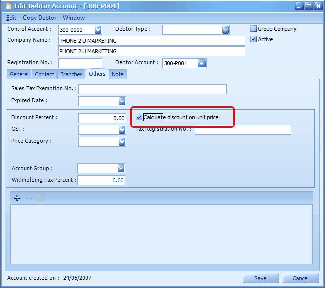Click the Withholding Tax Percent field

101,180
